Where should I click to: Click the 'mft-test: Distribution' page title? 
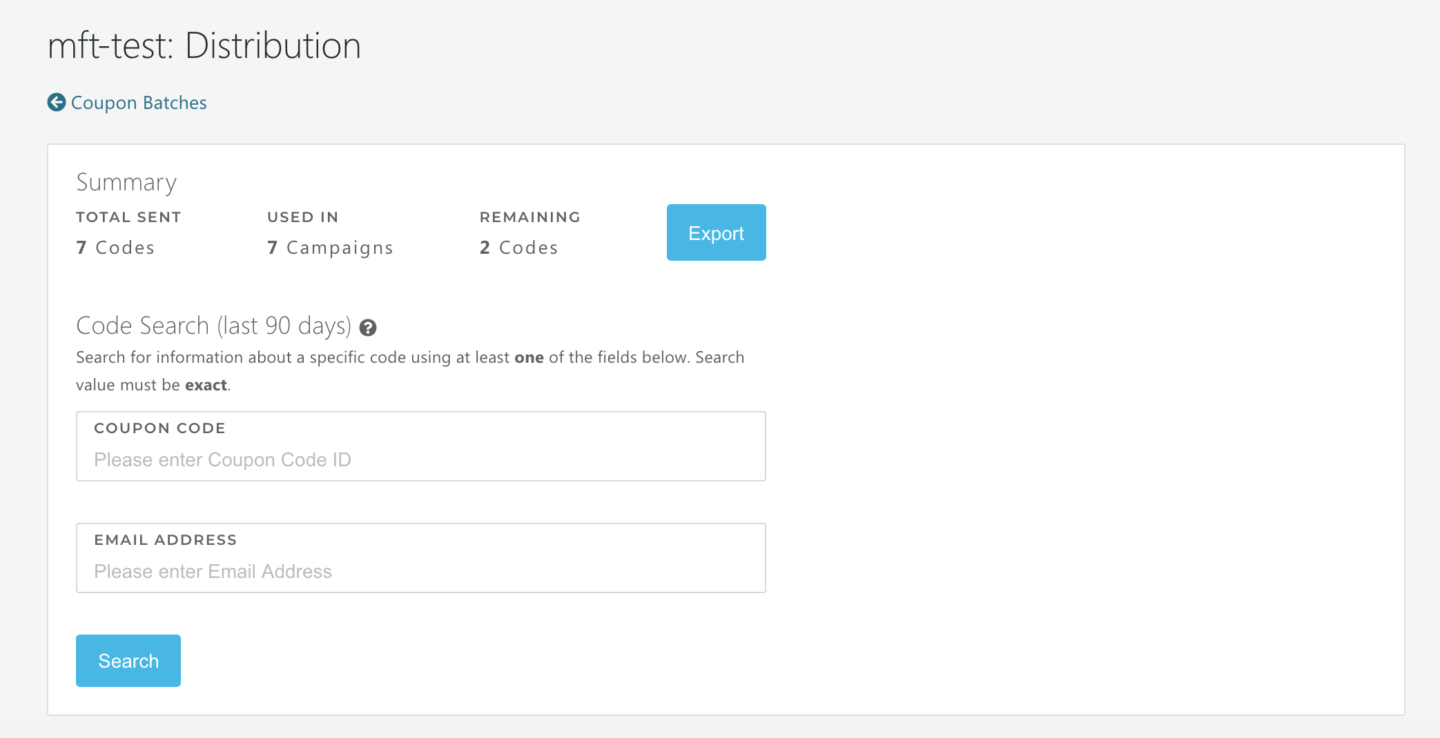point(204,46)
